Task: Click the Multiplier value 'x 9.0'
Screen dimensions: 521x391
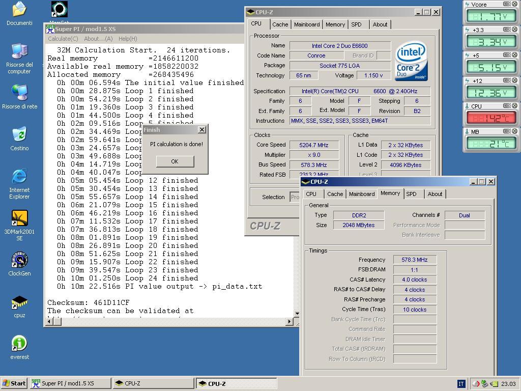Action: click(x=313, y=155)
